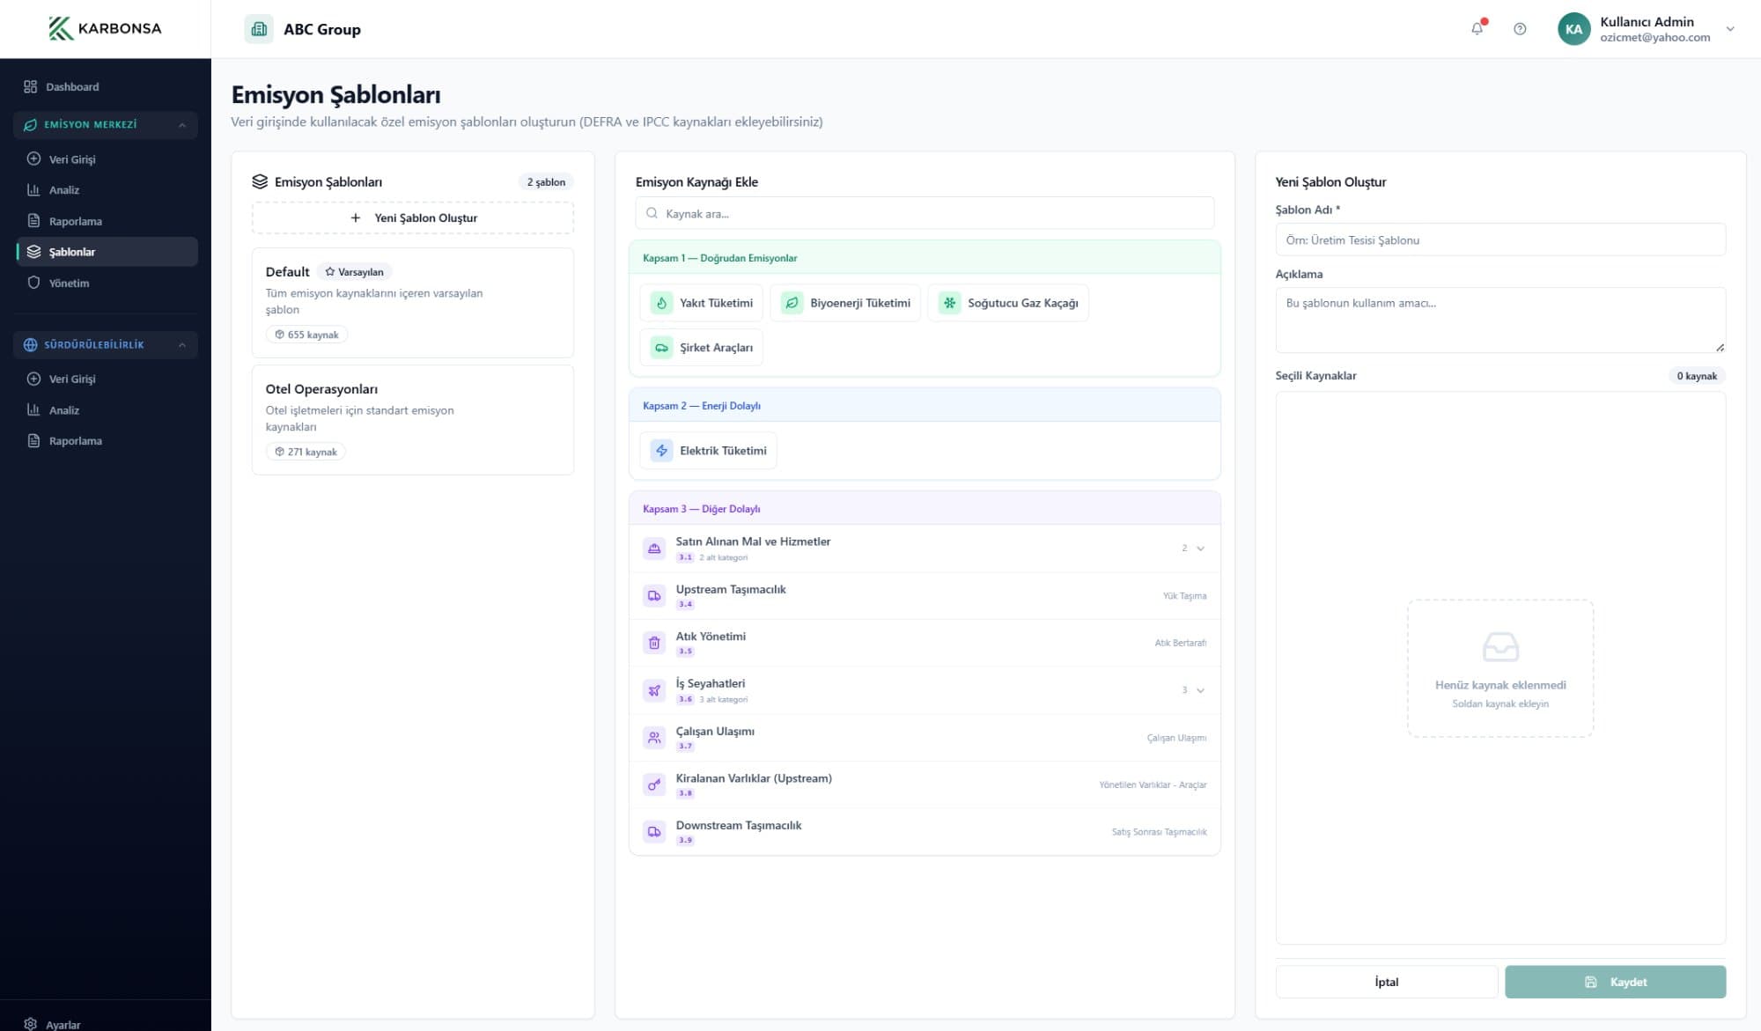
Task: Click the notification bell icon
Action: tap(1477, 29)
